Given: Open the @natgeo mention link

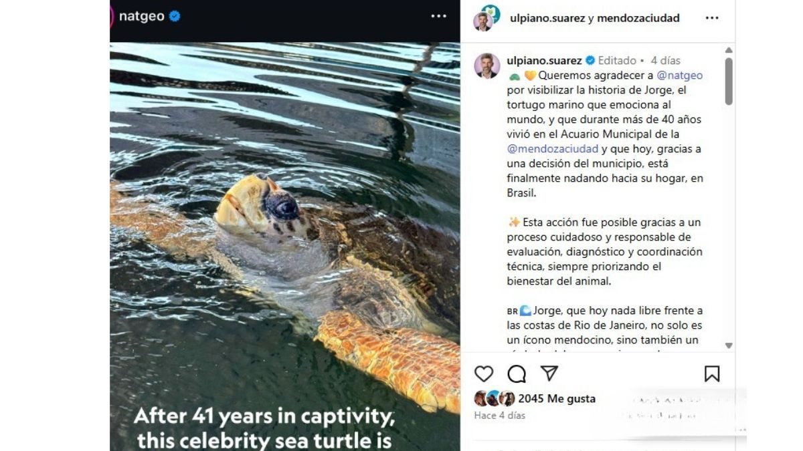Looking at the screenshot, I should point(680,76).
